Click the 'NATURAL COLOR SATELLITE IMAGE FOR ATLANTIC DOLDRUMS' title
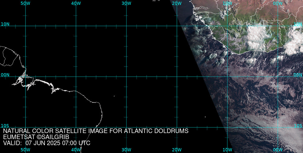Screen dimensions: 303x153 [x=96, y=131]
